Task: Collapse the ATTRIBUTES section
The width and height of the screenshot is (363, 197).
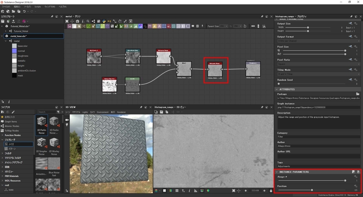Action: pyautogui.click(x=277, y=89)
